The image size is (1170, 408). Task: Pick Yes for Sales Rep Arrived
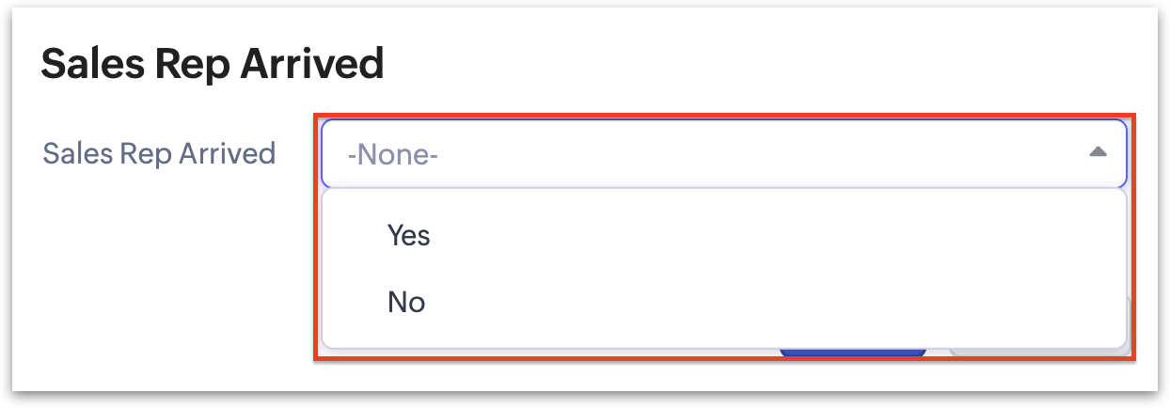[408, 235]
